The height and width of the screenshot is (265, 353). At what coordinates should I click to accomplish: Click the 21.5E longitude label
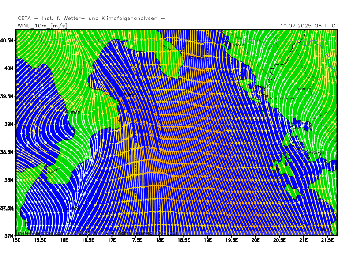327,240
